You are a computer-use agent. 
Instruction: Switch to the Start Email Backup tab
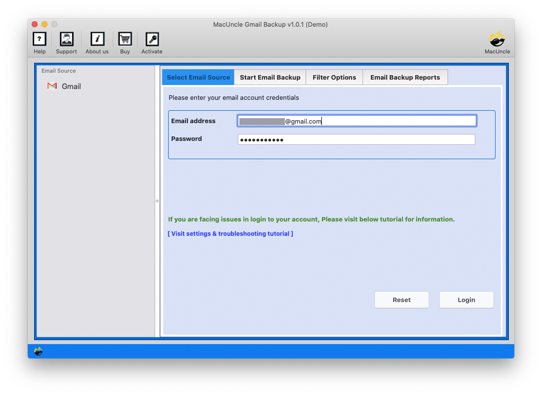(270, 77)
